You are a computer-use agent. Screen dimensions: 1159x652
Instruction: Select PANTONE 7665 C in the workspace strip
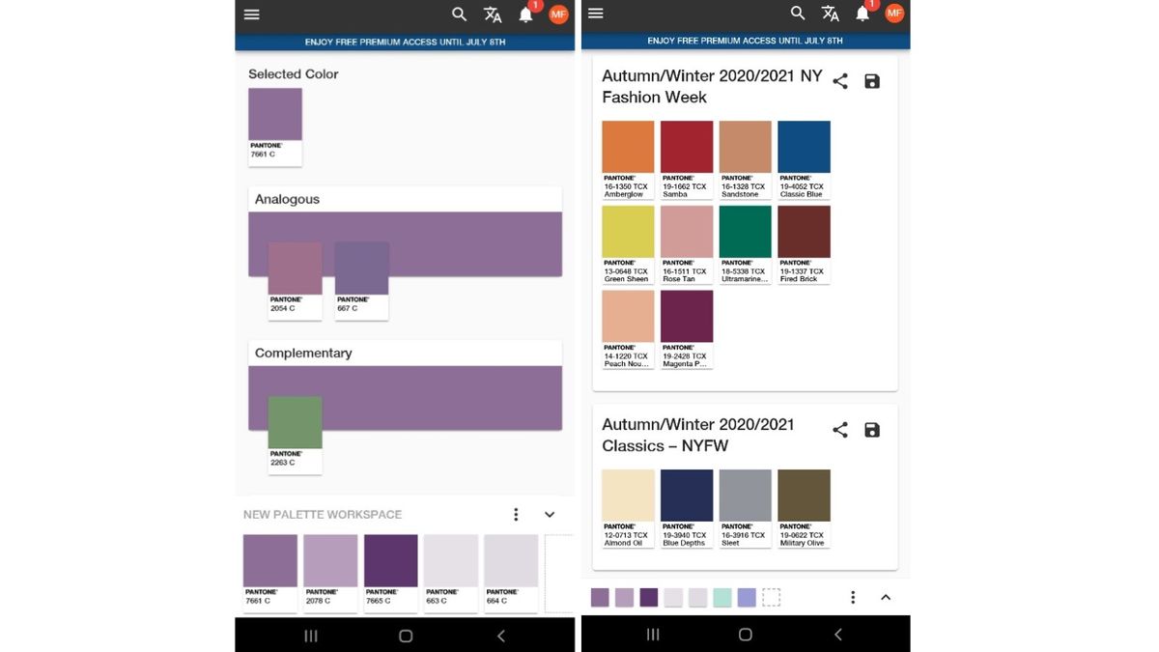pyautogui.click(x=390, y=560)
